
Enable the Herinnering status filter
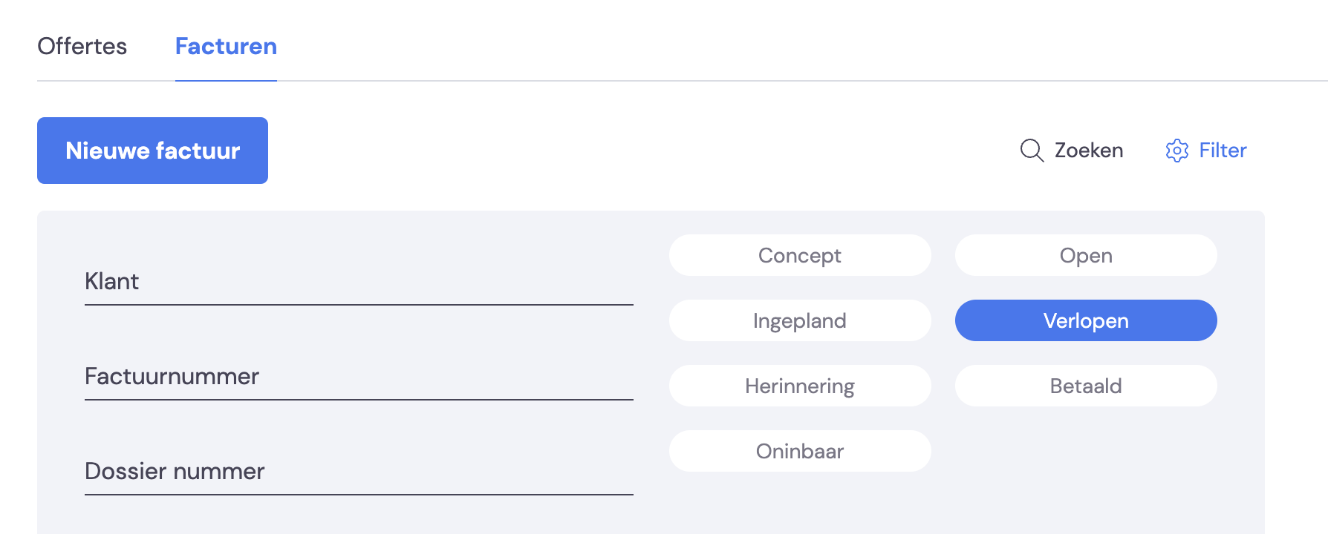[x=800, y=386]
